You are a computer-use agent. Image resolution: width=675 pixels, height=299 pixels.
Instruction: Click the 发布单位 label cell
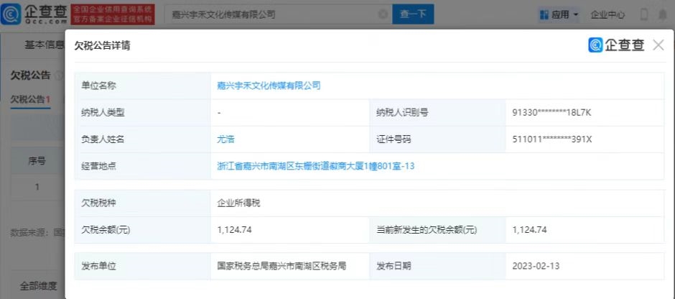coord(142,266)
